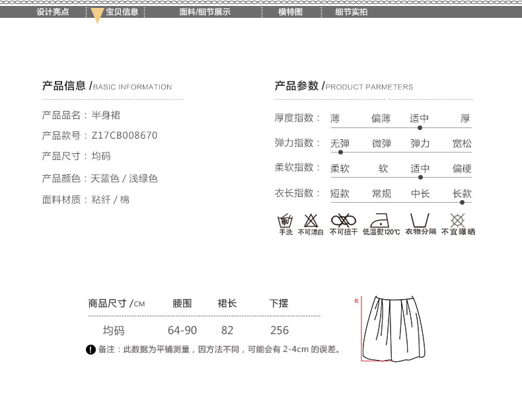Open the 设计亮点 tab
Image resolution: width=522 pixels, height=414 pixels.
(53, 12)
